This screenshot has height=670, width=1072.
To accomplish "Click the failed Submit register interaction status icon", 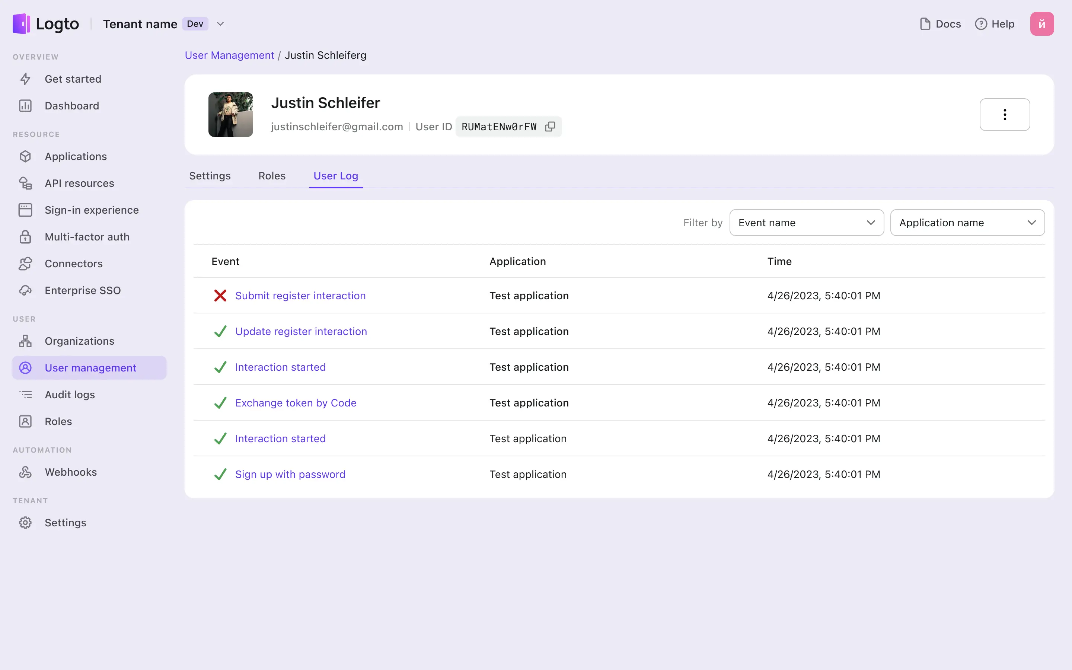I will coord(220,296).
